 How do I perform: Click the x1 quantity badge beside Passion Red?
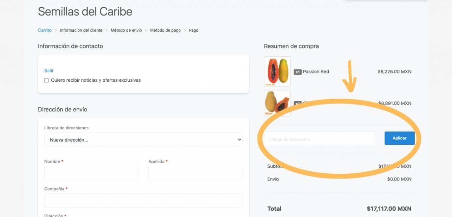coord(298,72)
